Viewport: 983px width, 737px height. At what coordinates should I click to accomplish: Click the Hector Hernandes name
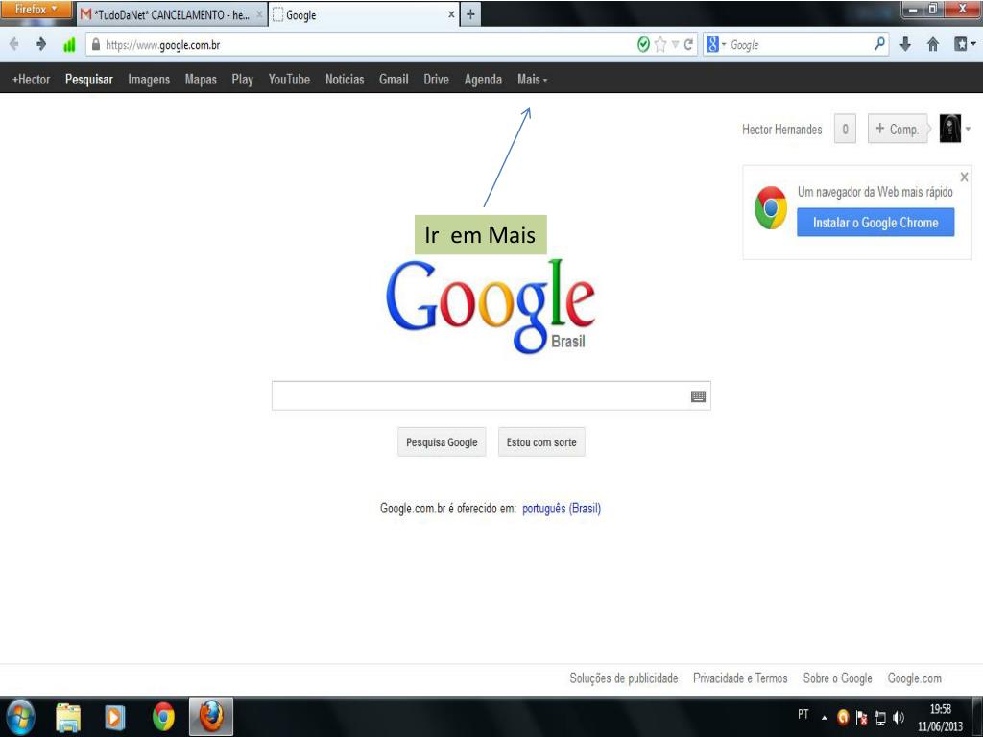click(781, 130)
